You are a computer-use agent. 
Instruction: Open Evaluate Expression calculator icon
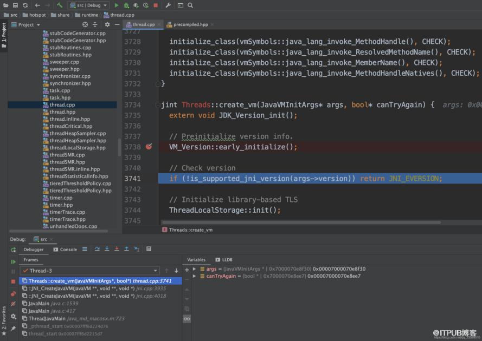(x=149, y=249)
